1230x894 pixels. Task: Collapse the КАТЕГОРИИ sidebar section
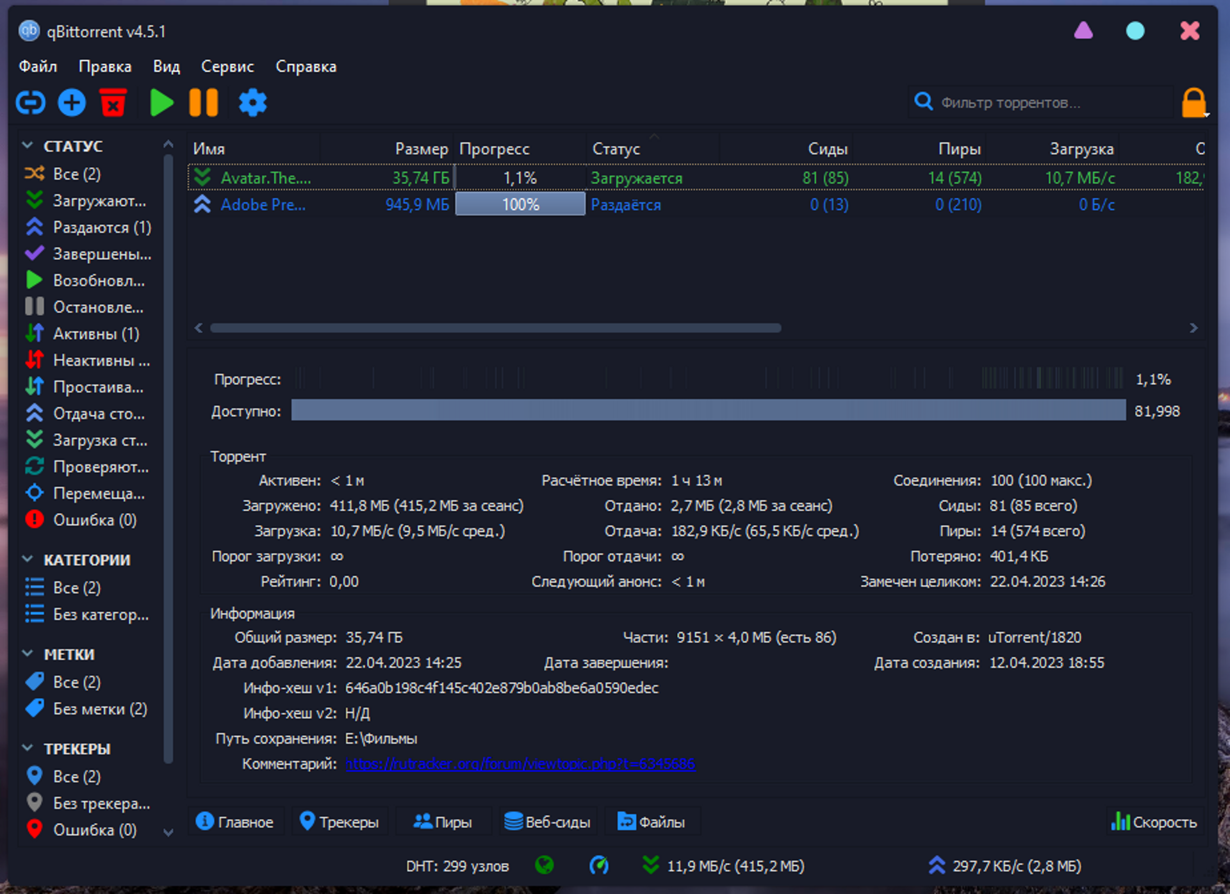coord(28,559)
